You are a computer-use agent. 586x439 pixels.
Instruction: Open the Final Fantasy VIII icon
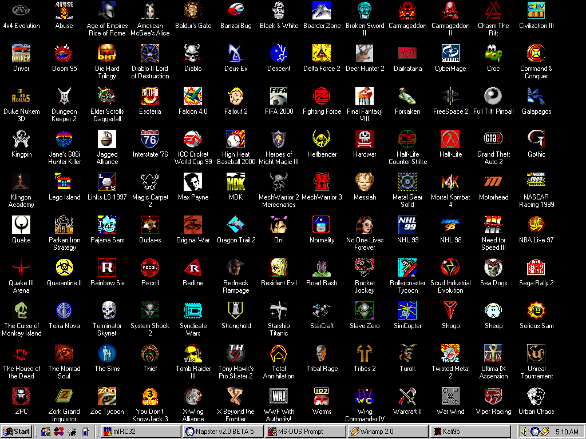coord(365,96)
